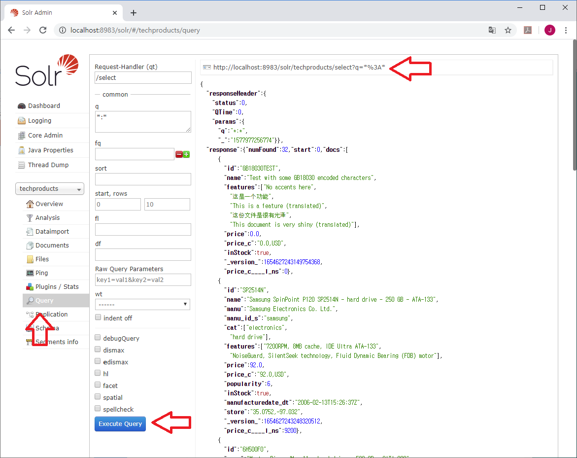
Task: Click the Files folder icon
Action: click(30, 259)
